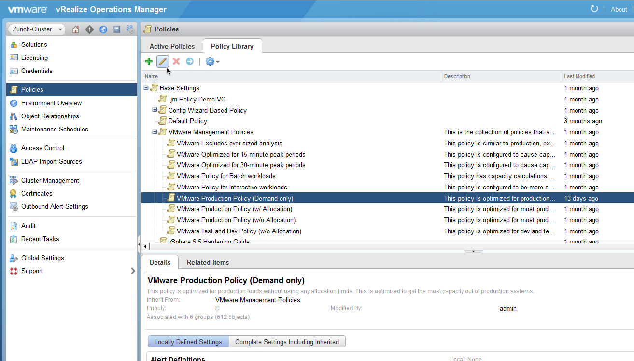634x361 pixels.
Task: Click the Alerts diamond icon
Action: pos(89,29)
